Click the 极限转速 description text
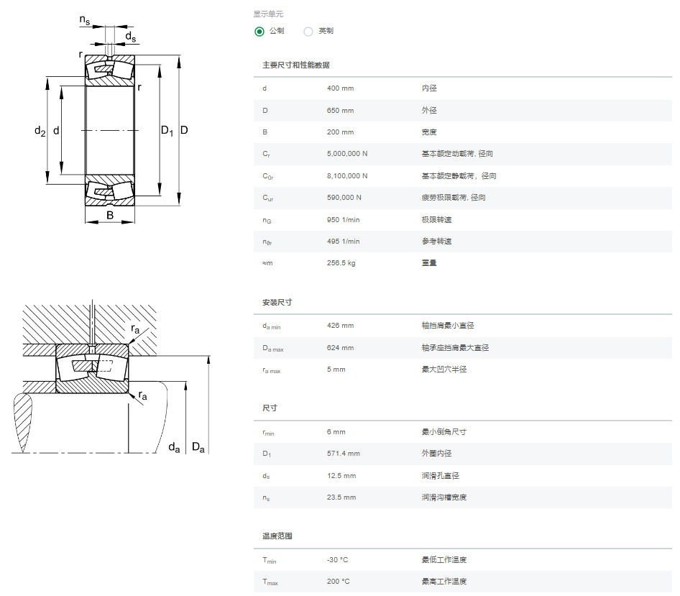Viewport: 680px width, 596px height. [x=436, y=220]
